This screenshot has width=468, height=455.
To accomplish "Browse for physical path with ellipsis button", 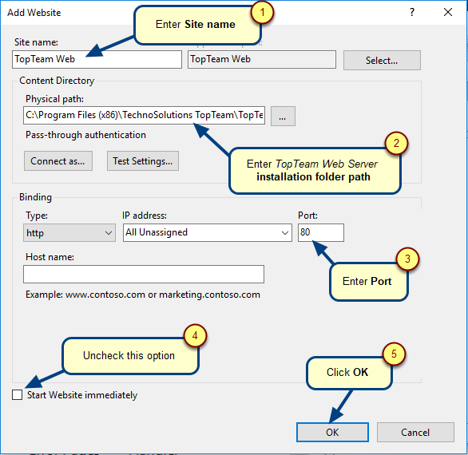I will tap(283, 116).
